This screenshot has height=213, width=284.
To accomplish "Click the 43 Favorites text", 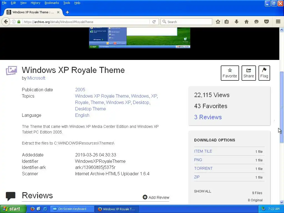I will 211,106.
